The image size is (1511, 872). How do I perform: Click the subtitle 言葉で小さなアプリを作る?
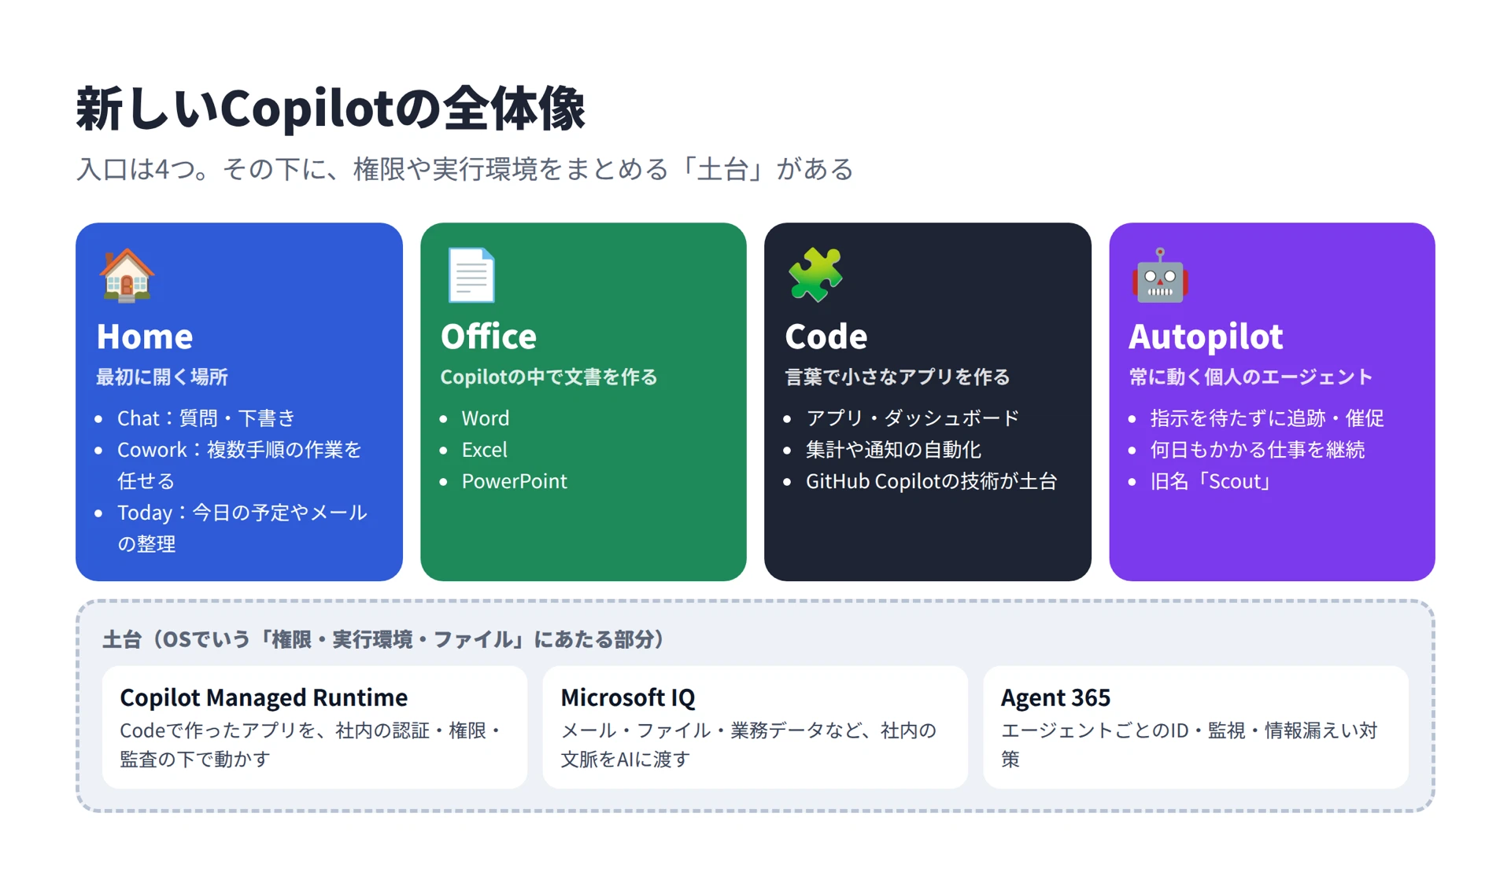click(x=897, y=377)
